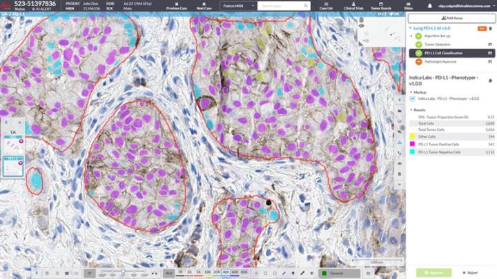Select the Tumor Detection step
497x279 pixels.
[x=438, y=45]
